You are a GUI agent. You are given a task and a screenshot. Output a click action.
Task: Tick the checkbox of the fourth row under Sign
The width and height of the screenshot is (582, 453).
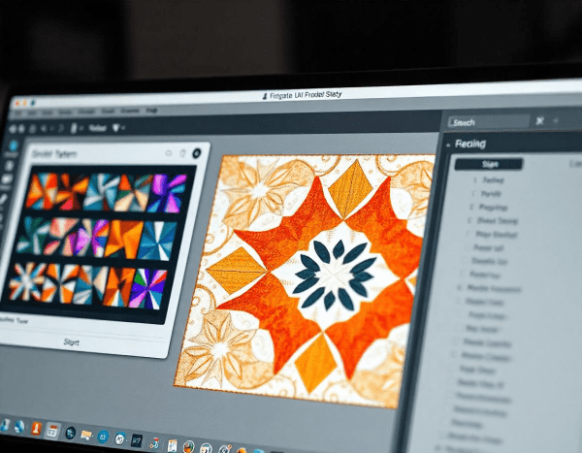[x=469, y=220]
